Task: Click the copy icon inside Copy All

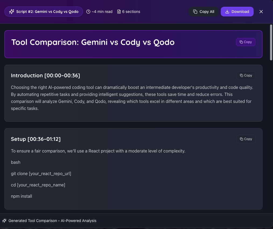Action: click(x=195, y=12)
